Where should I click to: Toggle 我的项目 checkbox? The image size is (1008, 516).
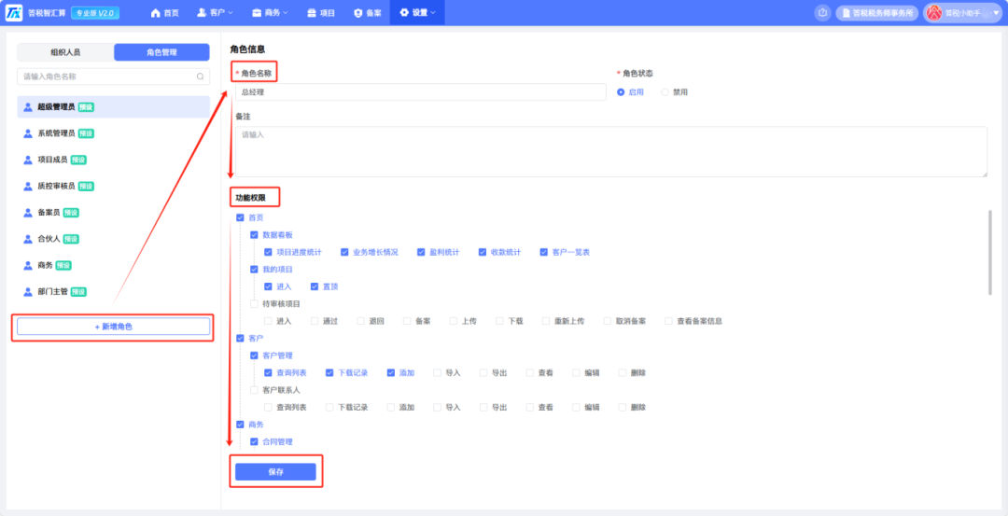point(254,270)
